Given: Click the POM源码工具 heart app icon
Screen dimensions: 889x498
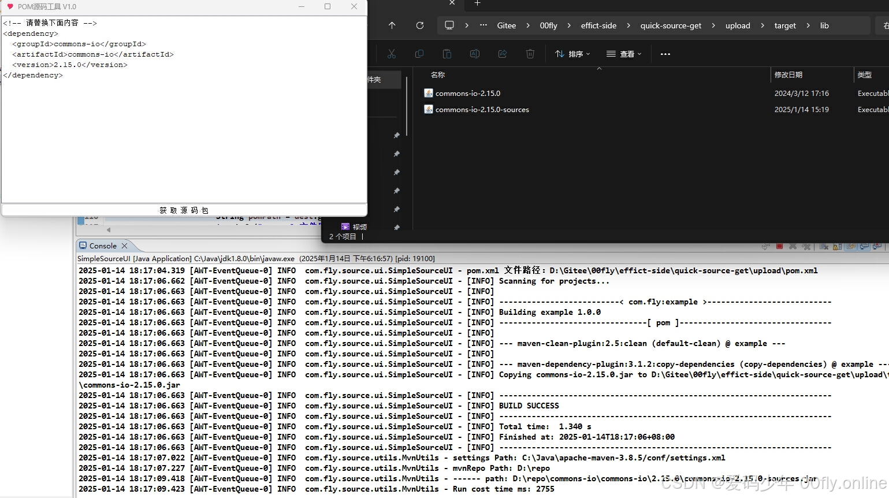Looking at the screenshot, I should point(10,7).
